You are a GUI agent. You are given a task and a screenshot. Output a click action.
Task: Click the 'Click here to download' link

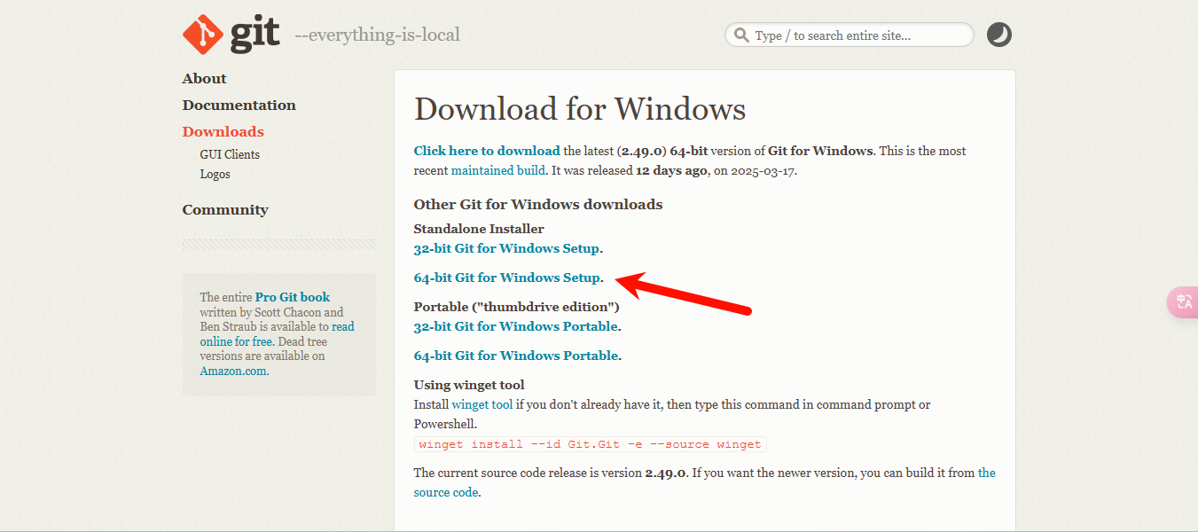(x=487, y=151)
